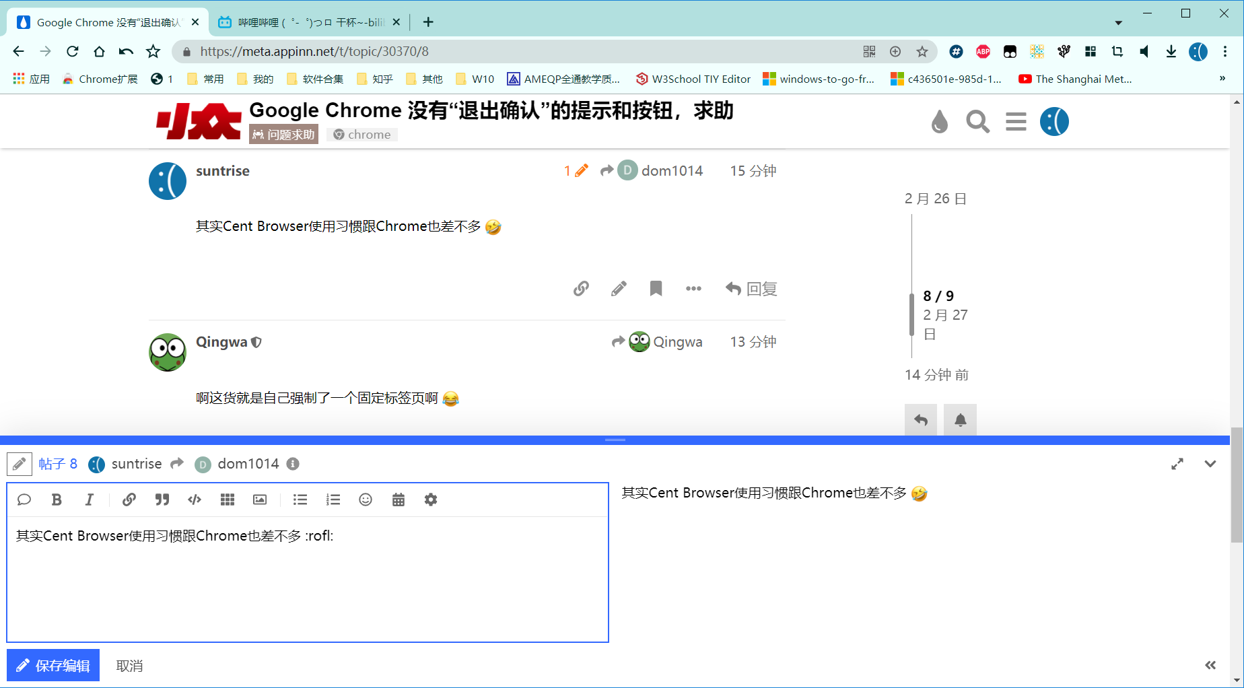
Task: Click the Italic formatting icon
Action: (x=89, y=500)
